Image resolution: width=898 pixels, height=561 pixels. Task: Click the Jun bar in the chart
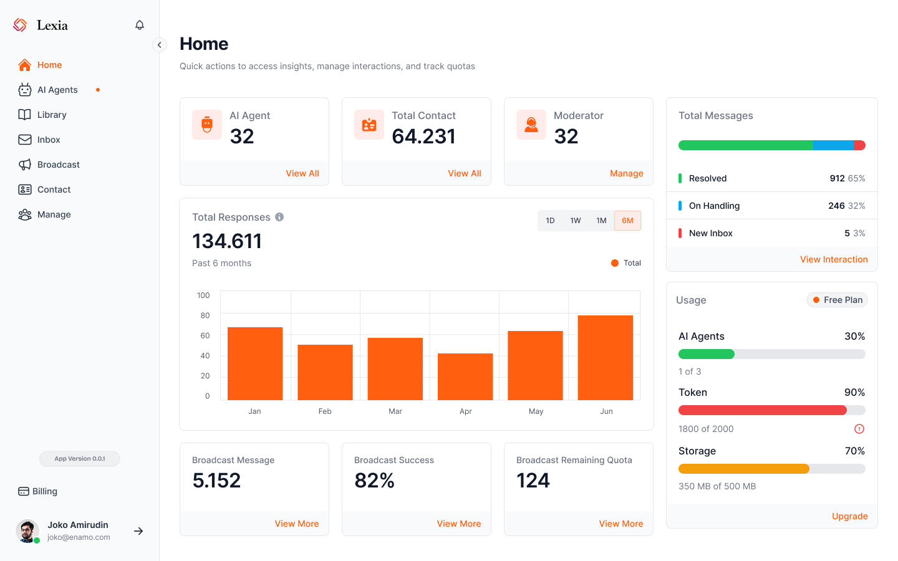tap(606, 358)
